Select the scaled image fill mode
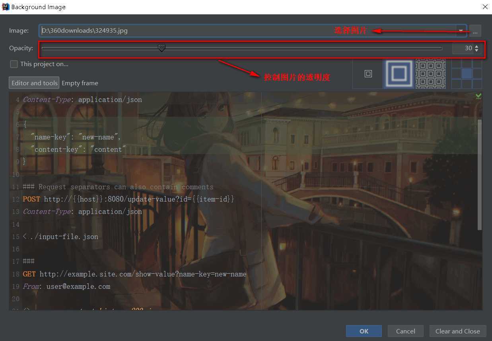 [x=399, y=74]
